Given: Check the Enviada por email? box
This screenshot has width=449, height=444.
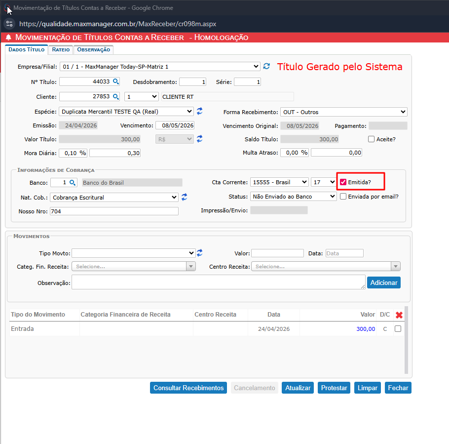Looking at the screenshot, I should coord(343,197).
